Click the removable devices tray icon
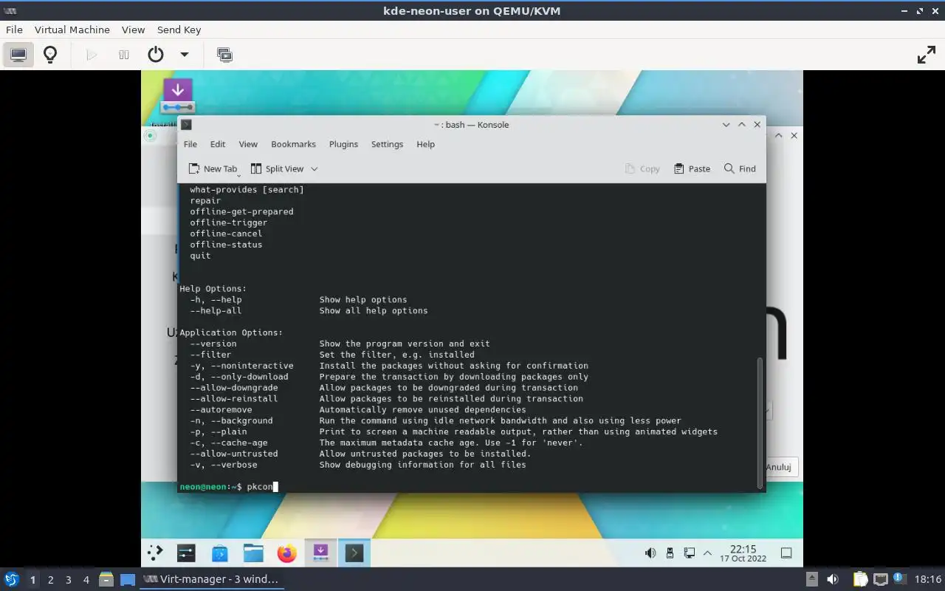 pyautogui.click(x=670, y=553)
